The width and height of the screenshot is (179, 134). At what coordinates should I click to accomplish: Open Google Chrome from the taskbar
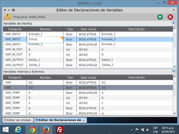click(32, 130)
